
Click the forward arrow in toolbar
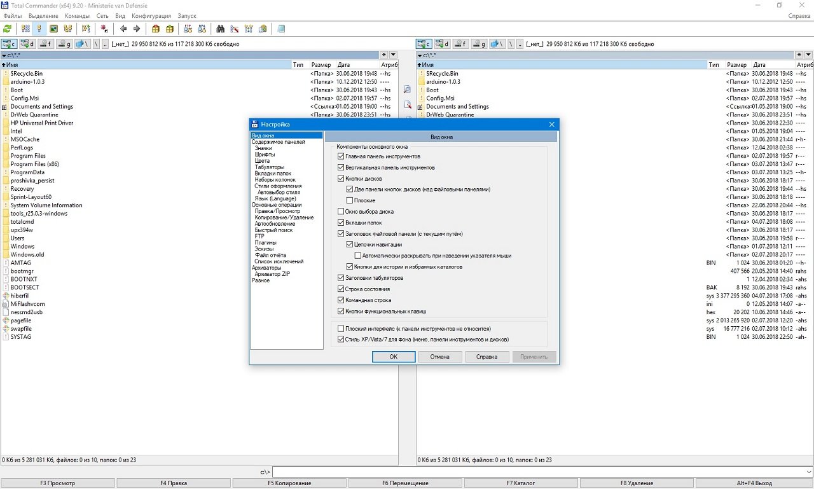click(x=136, y=29)
